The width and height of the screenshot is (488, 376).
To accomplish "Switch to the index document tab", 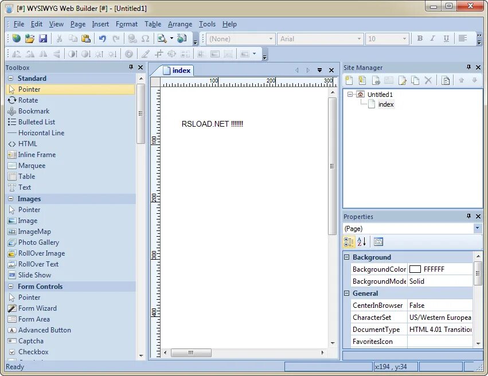I will (177, 70).
